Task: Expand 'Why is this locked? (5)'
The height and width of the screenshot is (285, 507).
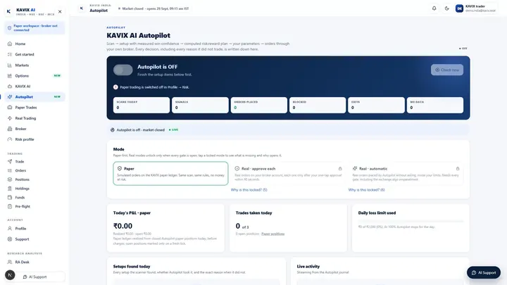Action: tap(249, 190)
